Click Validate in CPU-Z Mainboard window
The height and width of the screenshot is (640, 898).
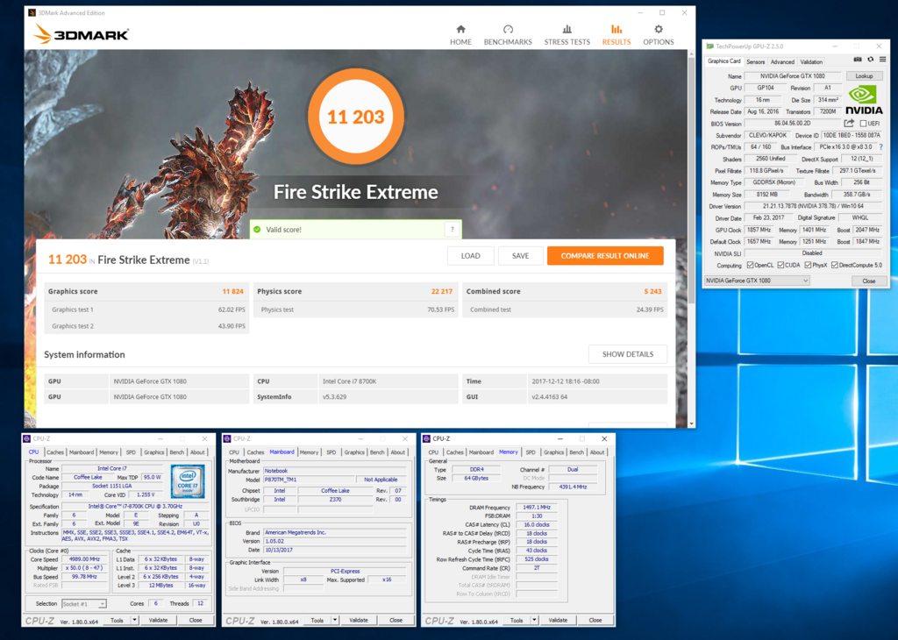(x=359, y=620)
